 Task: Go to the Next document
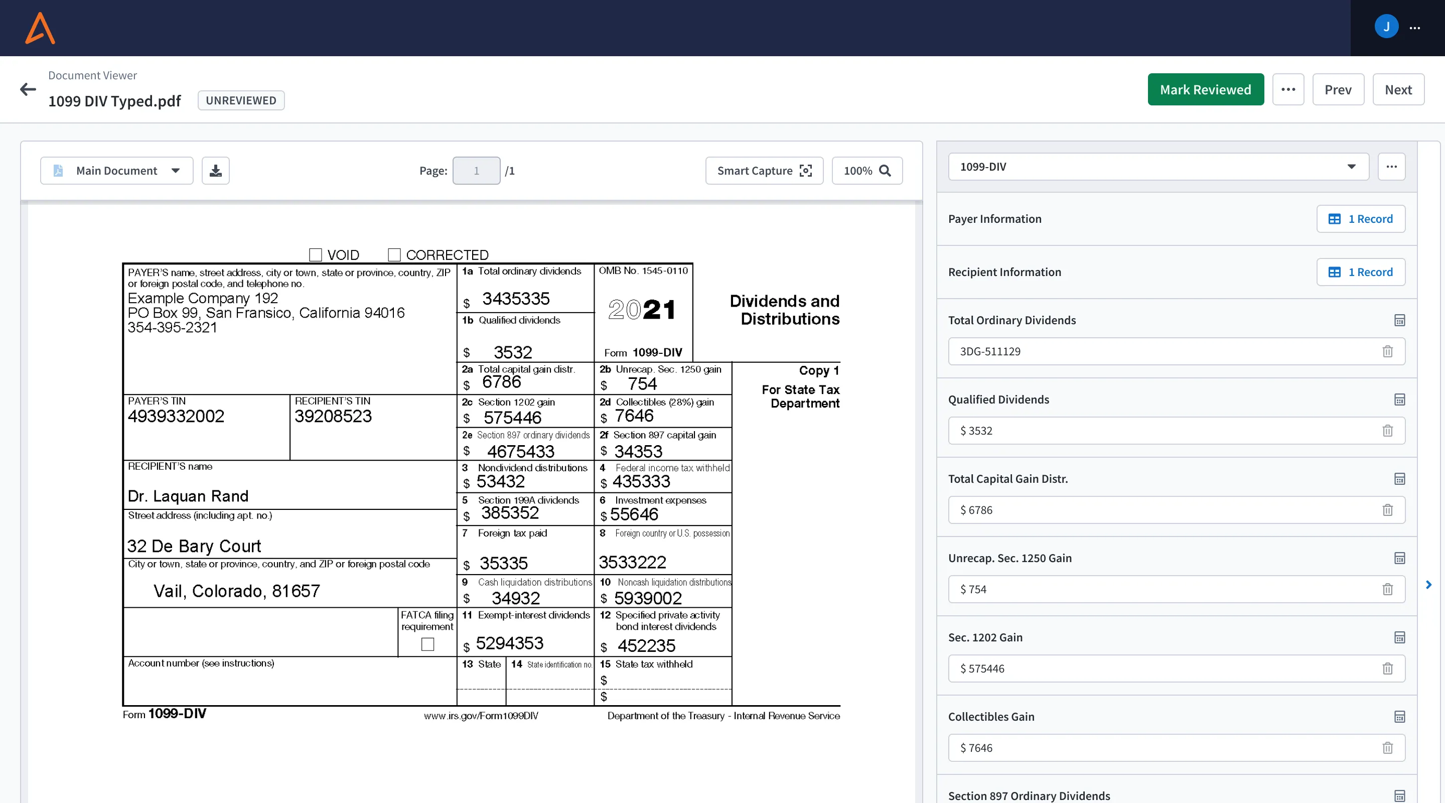(x=1398, y=89)
